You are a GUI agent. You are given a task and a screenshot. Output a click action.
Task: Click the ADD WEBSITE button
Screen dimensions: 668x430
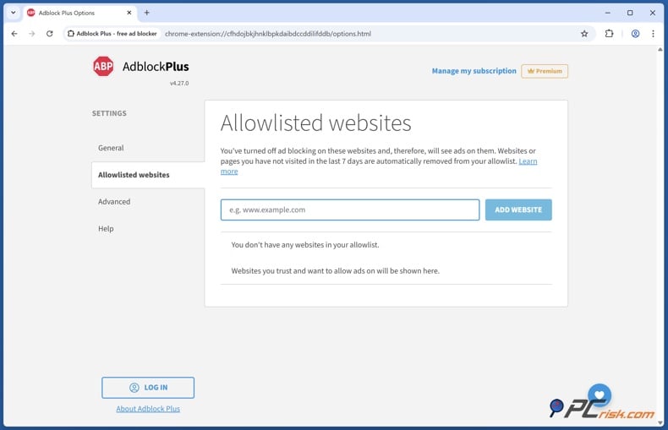(518, 210)
